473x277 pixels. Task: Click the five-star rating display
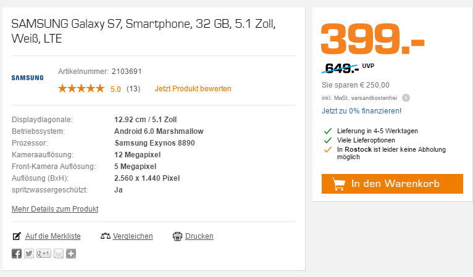[81, 88]
